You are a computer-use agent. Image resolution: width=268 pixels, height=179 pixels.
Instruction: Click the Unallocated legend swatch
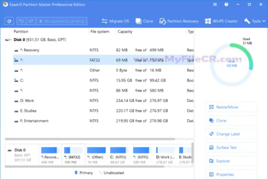coord(100,173)
